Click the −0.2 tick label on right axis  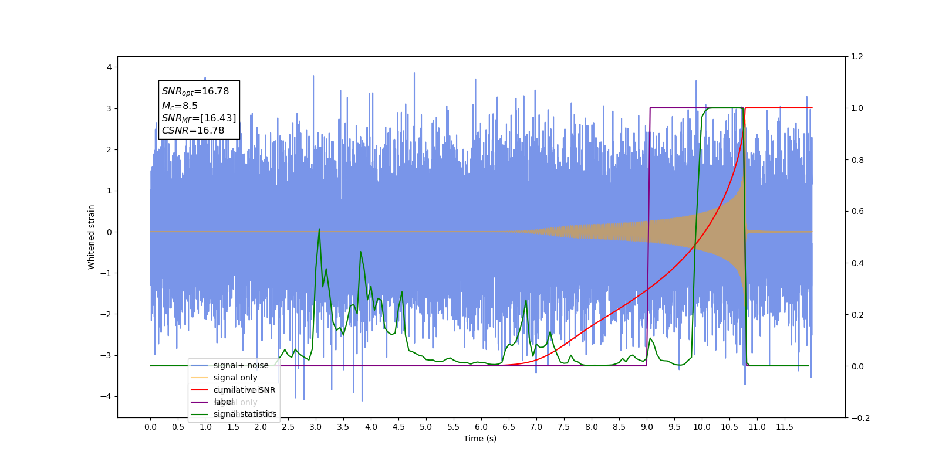coord(860,418)
